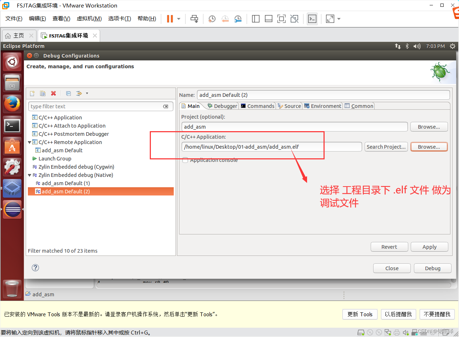Enable the Application console checkbox

(185, 160)
